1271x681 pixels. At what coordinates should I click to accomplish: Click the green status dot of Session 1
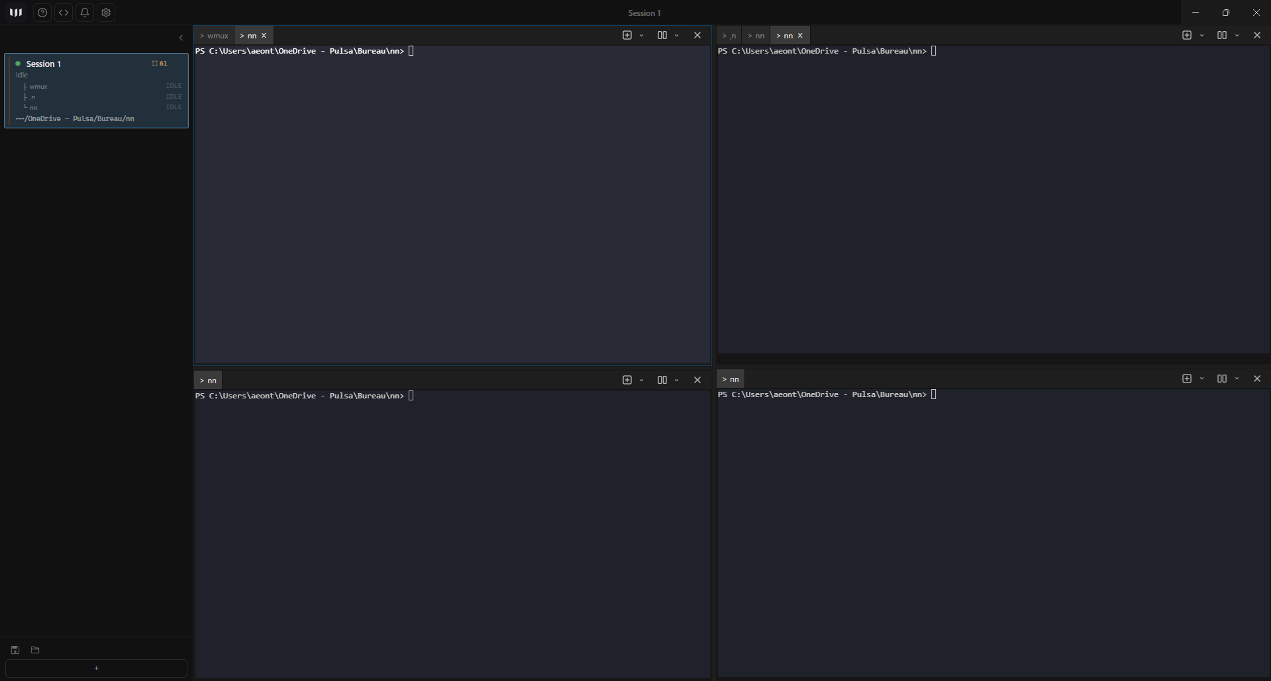click(18, 64)
